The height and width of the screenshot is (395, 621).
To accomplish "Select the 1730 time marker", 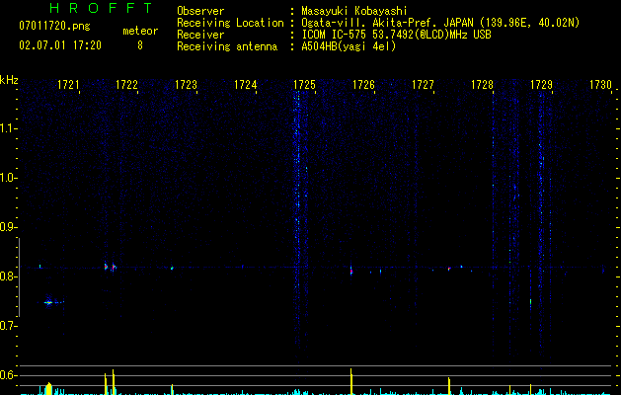I will (x=600, y=85).
